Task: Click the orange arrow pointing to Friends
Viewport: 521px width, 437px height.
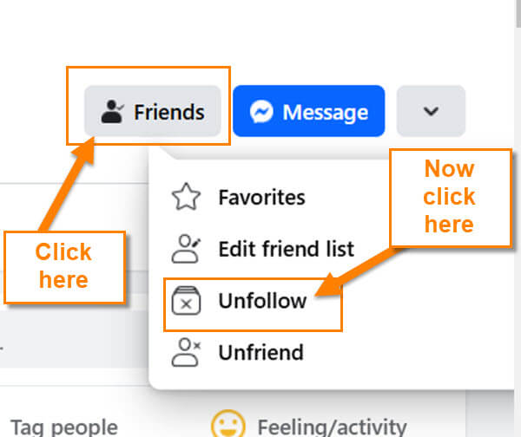Action: (68, 184)
